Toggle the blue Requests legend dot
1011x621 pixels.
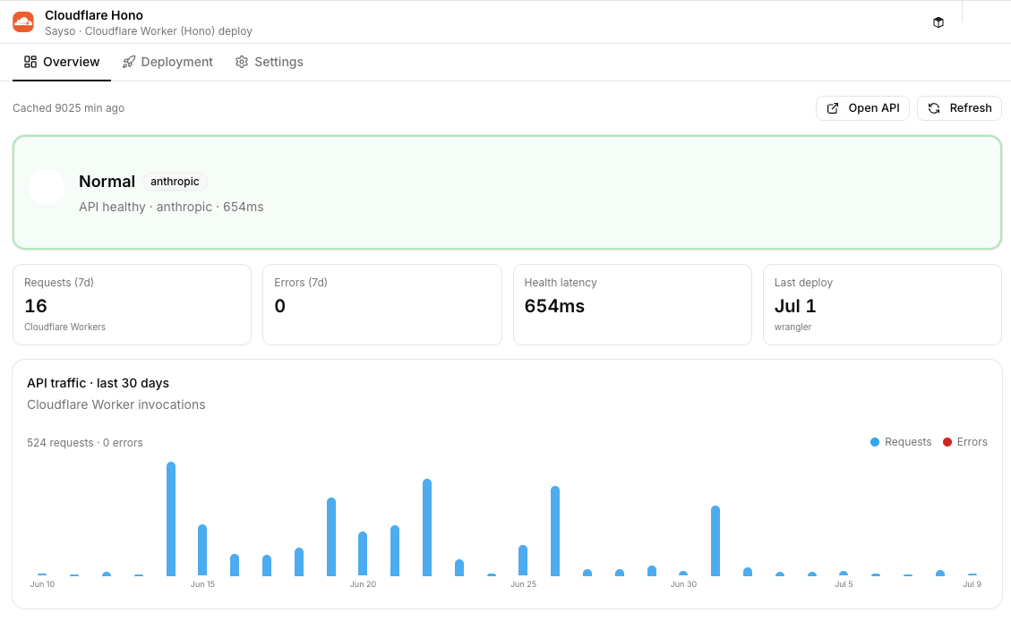pos(875,442)
